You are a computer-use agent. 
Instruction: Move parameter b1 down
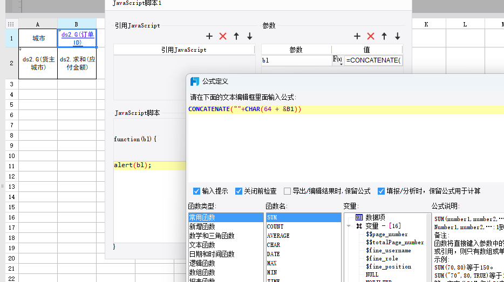pos(398,36)
